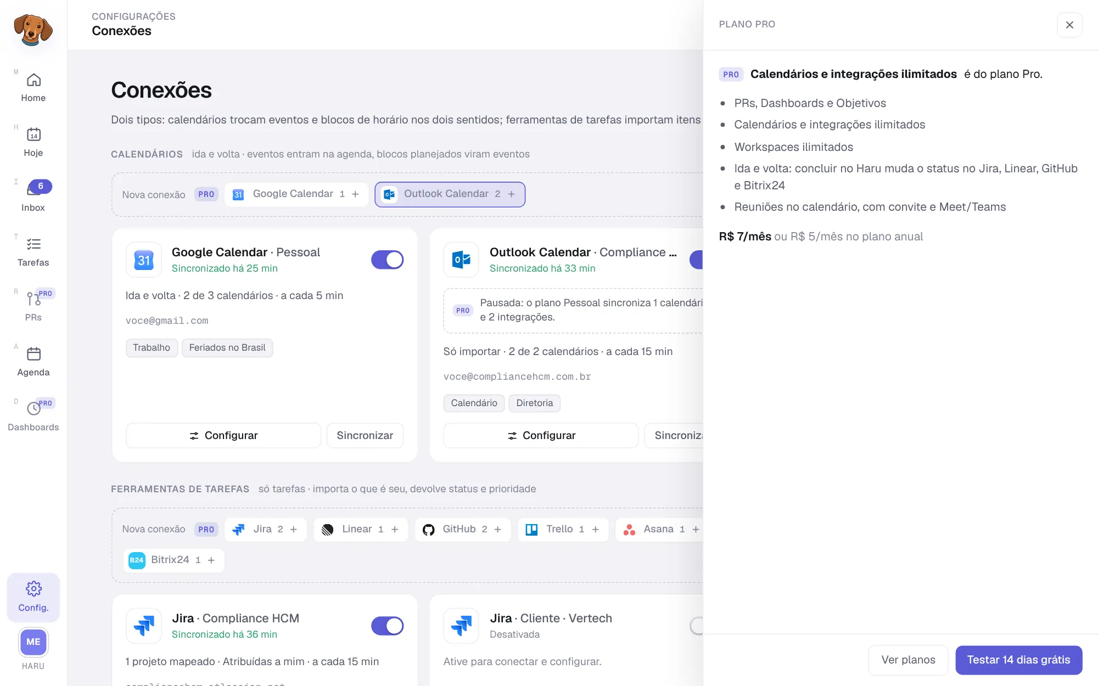Click the Calendário tag on Outlook card
This screenshot has width=1098, height=686.
(x=474, y=403)
